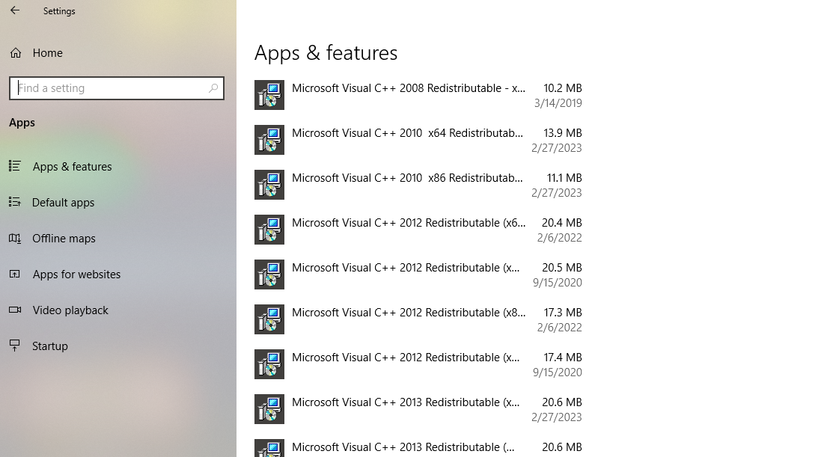Click the Default apps sidebar icon
The height and width of the screenshot is (457, 833).
[x=15, y=202]
